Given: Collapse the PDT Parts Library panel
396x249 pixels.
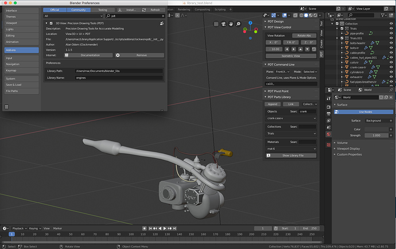Looking at the screenshot, I should (x=279, y=97).
